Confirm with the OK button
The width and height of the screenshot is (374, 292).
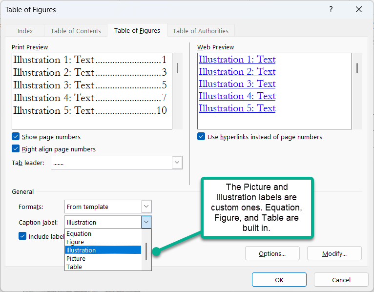click(x=279, y=280)
